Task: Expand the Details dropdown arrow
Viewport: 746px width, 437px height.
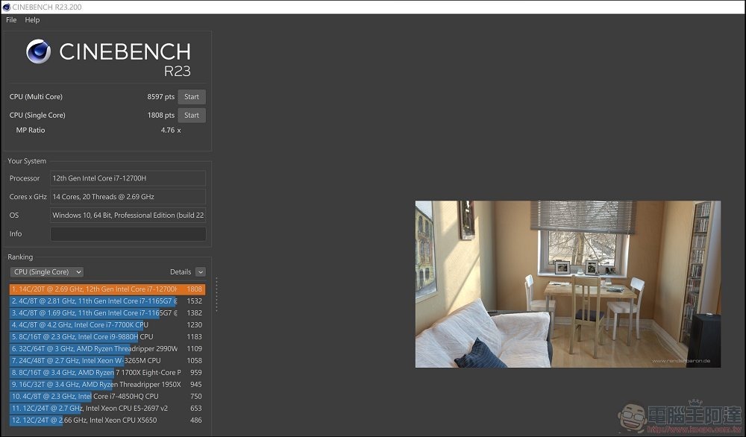Action: point(201,272)
